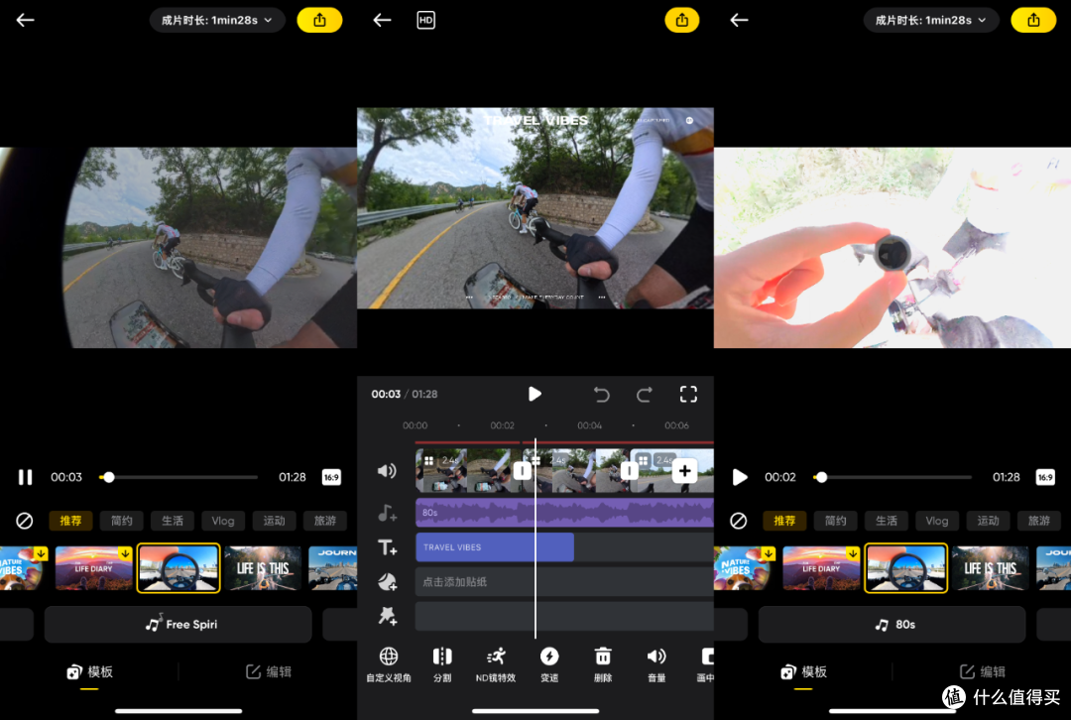Choose 生活 category on left screen
This screenshot has height=720, width=1071.
click(x=173, y=521)
